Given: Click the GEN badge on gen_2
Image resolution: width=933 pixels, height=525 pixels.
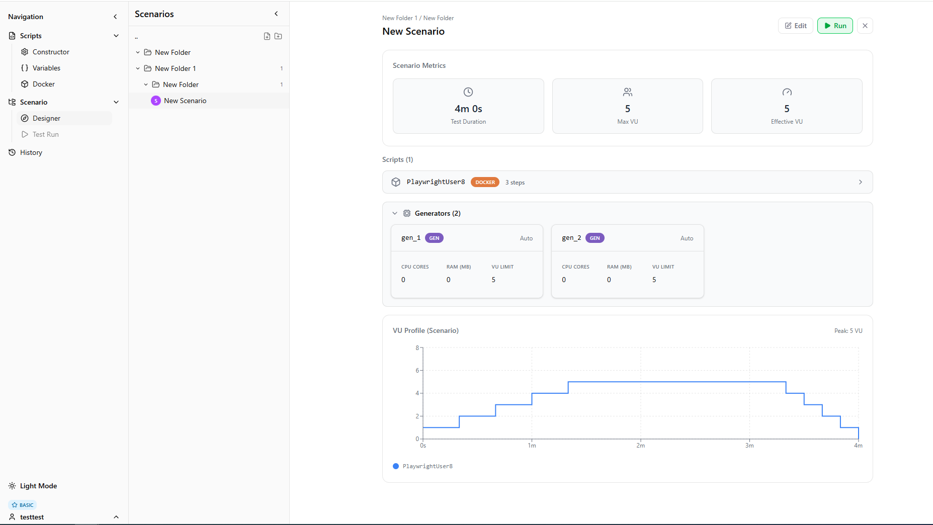Looking at the screenshot, I should [x=595, y=238].
